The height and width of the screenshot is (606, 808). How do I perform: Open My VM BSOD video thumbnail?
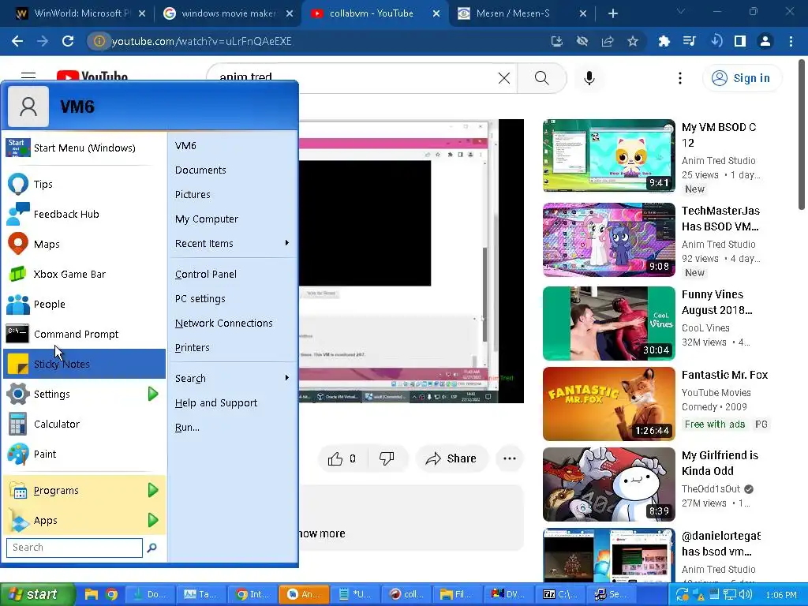point(608,155)
